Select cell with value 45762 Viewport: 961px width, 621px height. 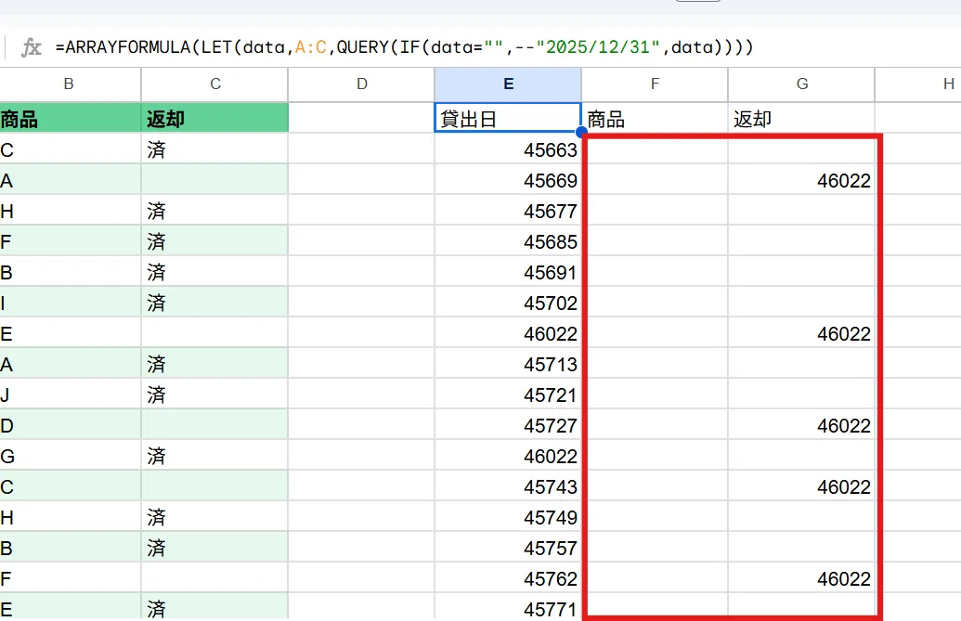click(x=508, y=578)
